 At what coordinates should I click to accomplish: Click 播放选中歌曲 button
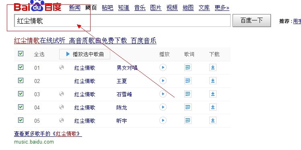click(85, 54)
